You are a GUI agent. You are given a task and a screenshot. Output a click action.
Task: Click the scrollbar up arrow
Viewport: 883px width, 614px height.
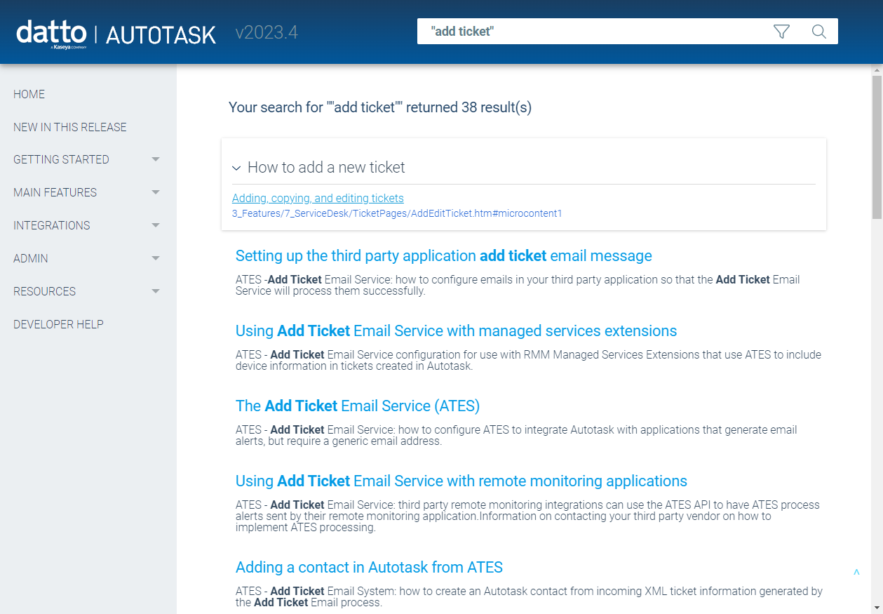877,70
